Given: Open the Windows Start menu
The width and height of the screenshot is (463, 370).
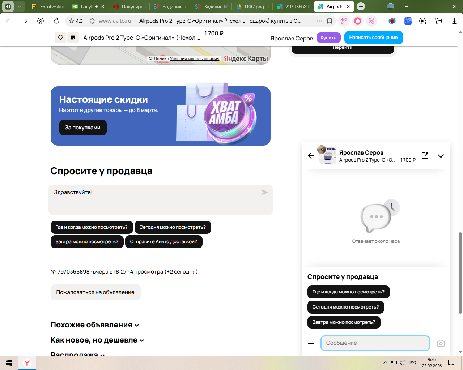Looking at the screenshot, I should click(x=9, y=363).
